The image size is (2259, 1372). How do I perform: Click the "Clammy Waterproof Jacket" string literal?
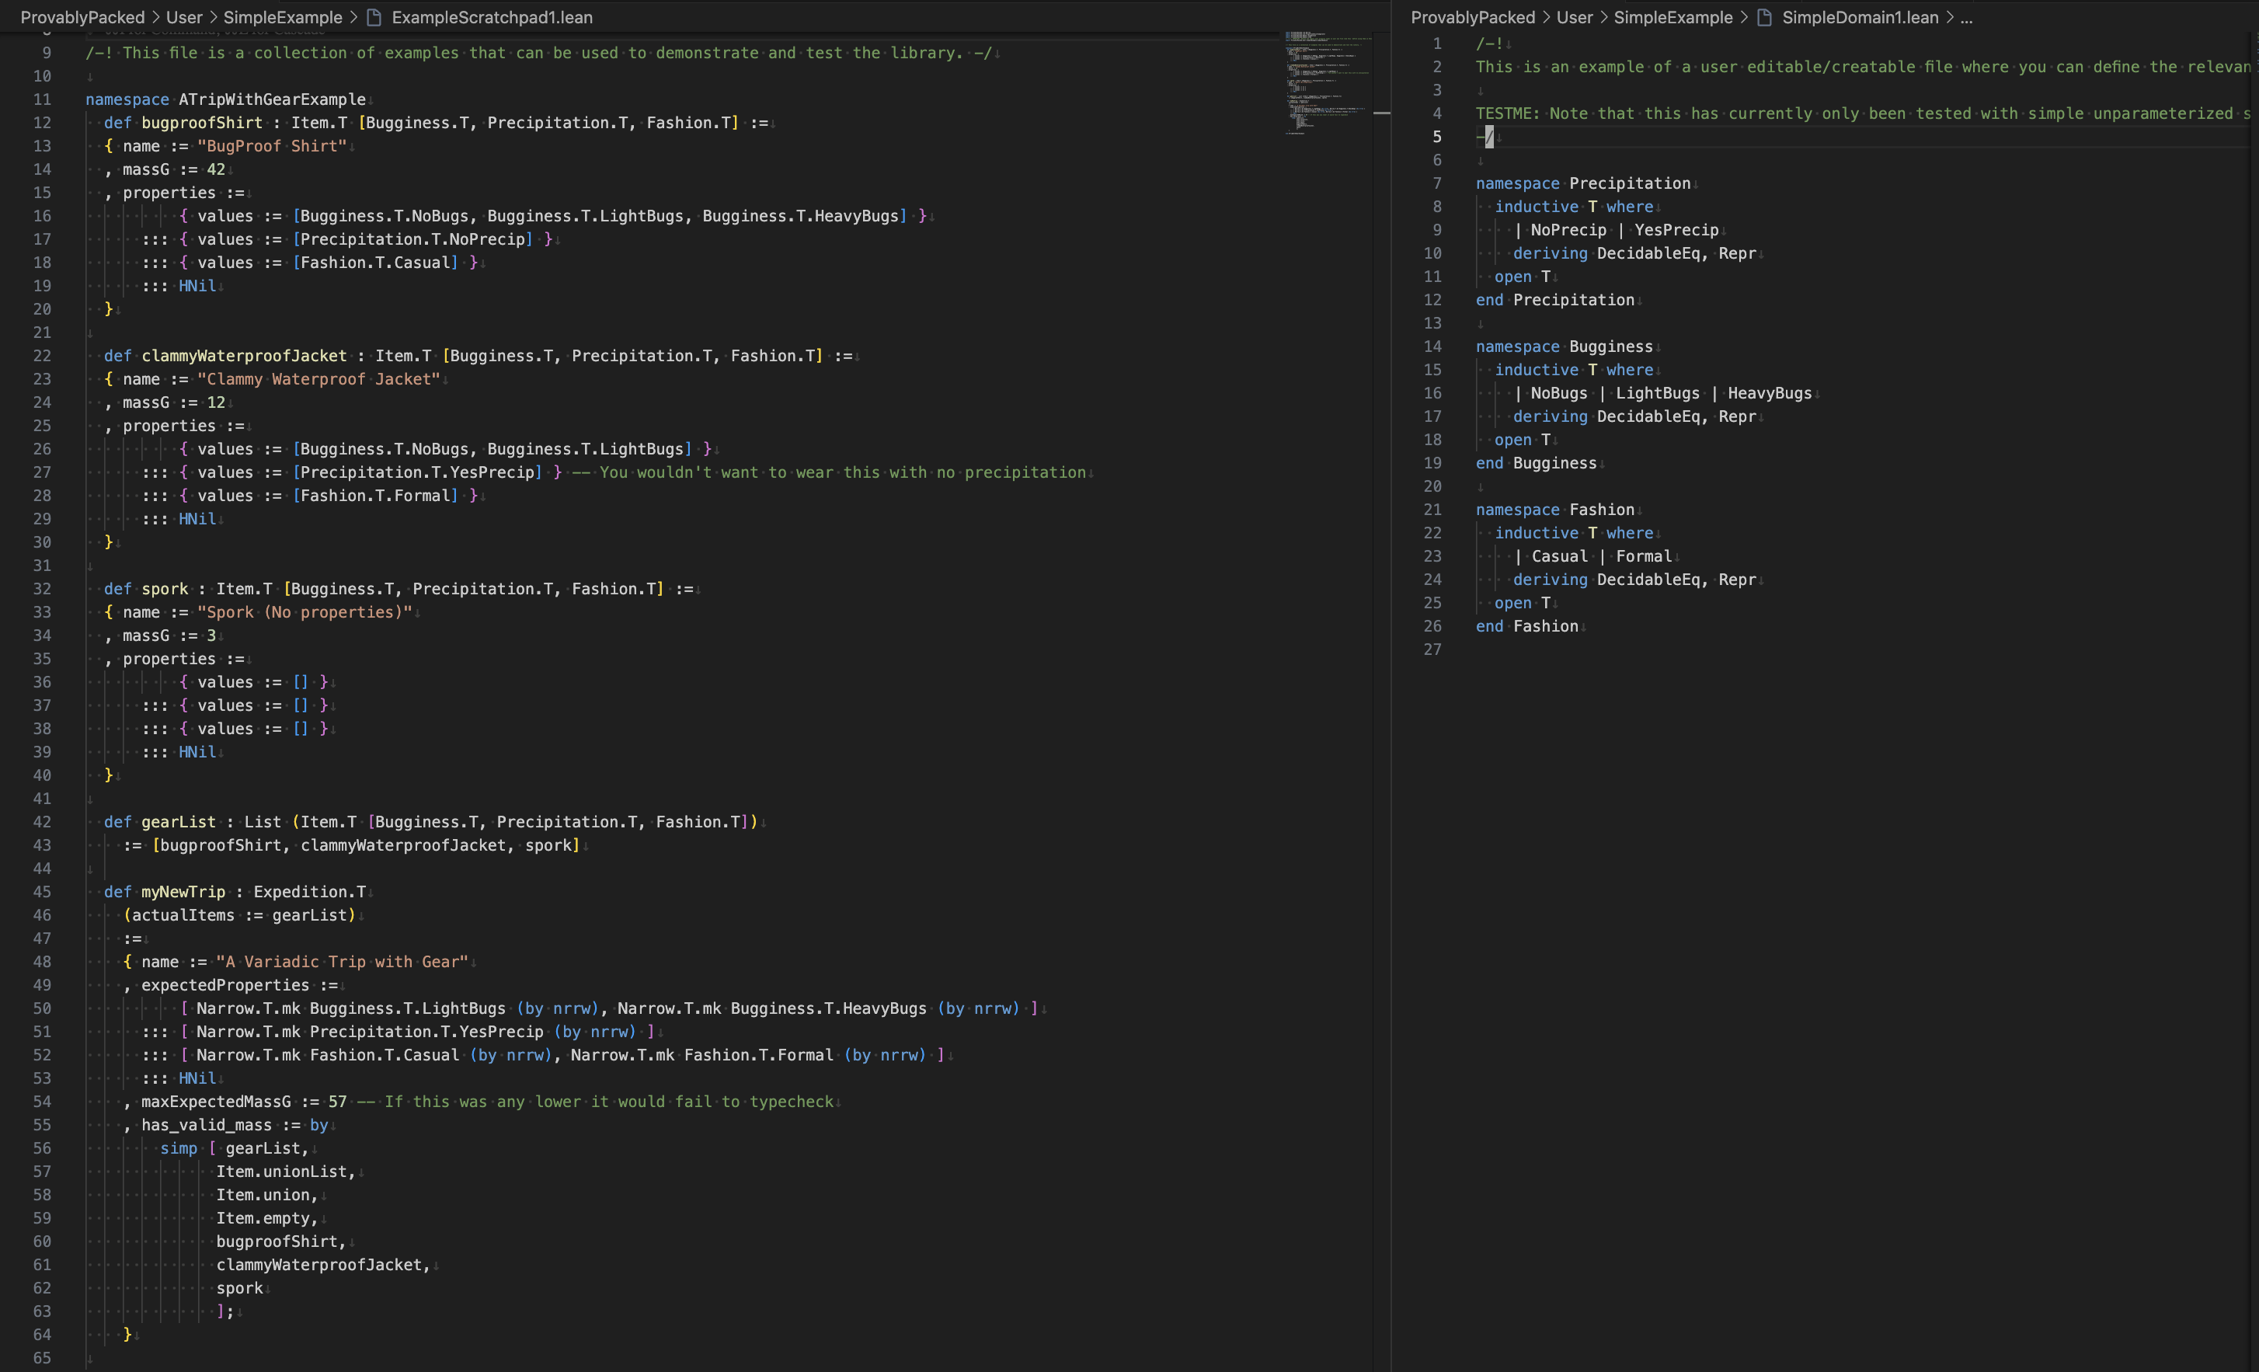tap(319, 379)
